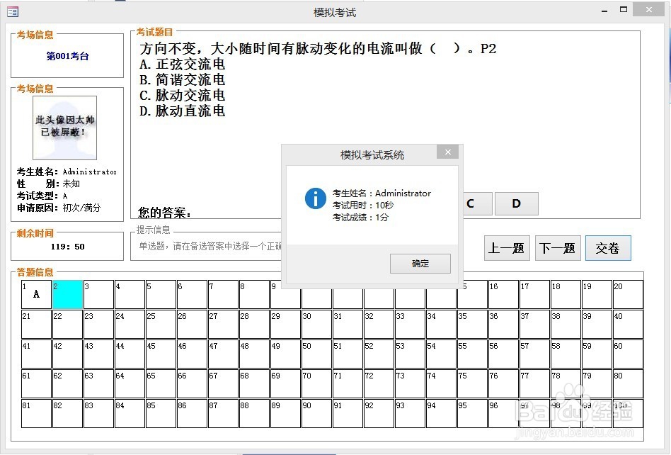
Task: Select answer option D
Action: 516,203
